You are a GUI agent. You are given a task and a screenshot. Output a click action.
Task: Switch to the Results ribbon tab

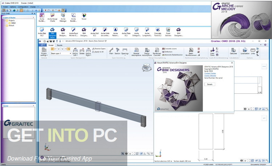click(x=59, y=45)
